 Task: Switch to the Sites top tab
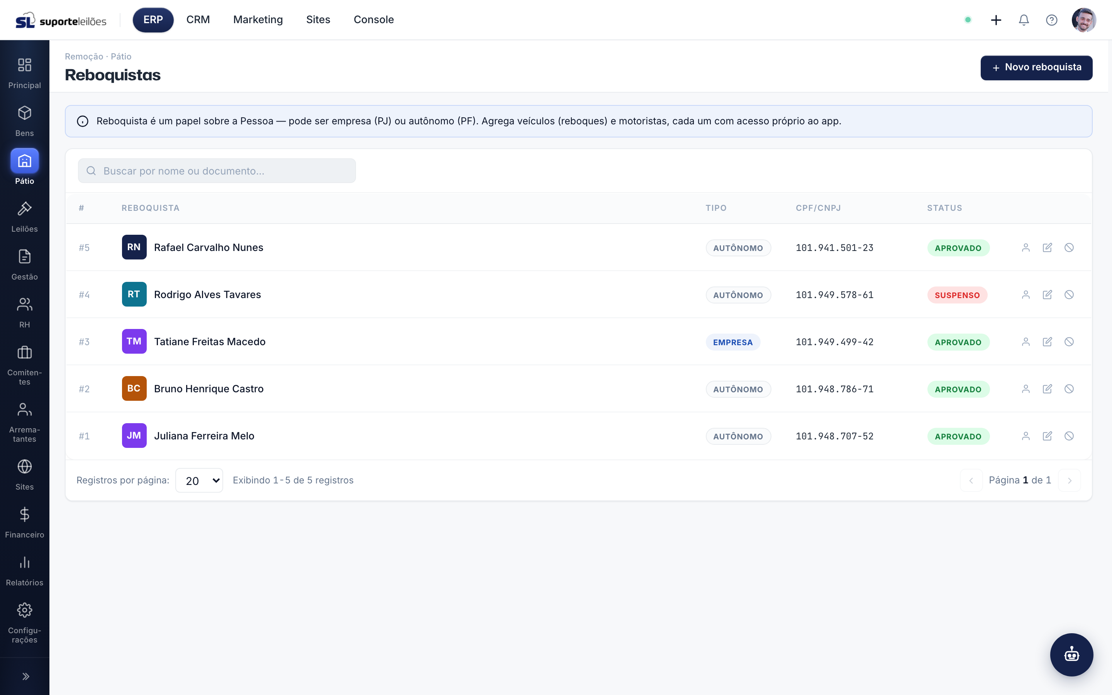(318, 20)
